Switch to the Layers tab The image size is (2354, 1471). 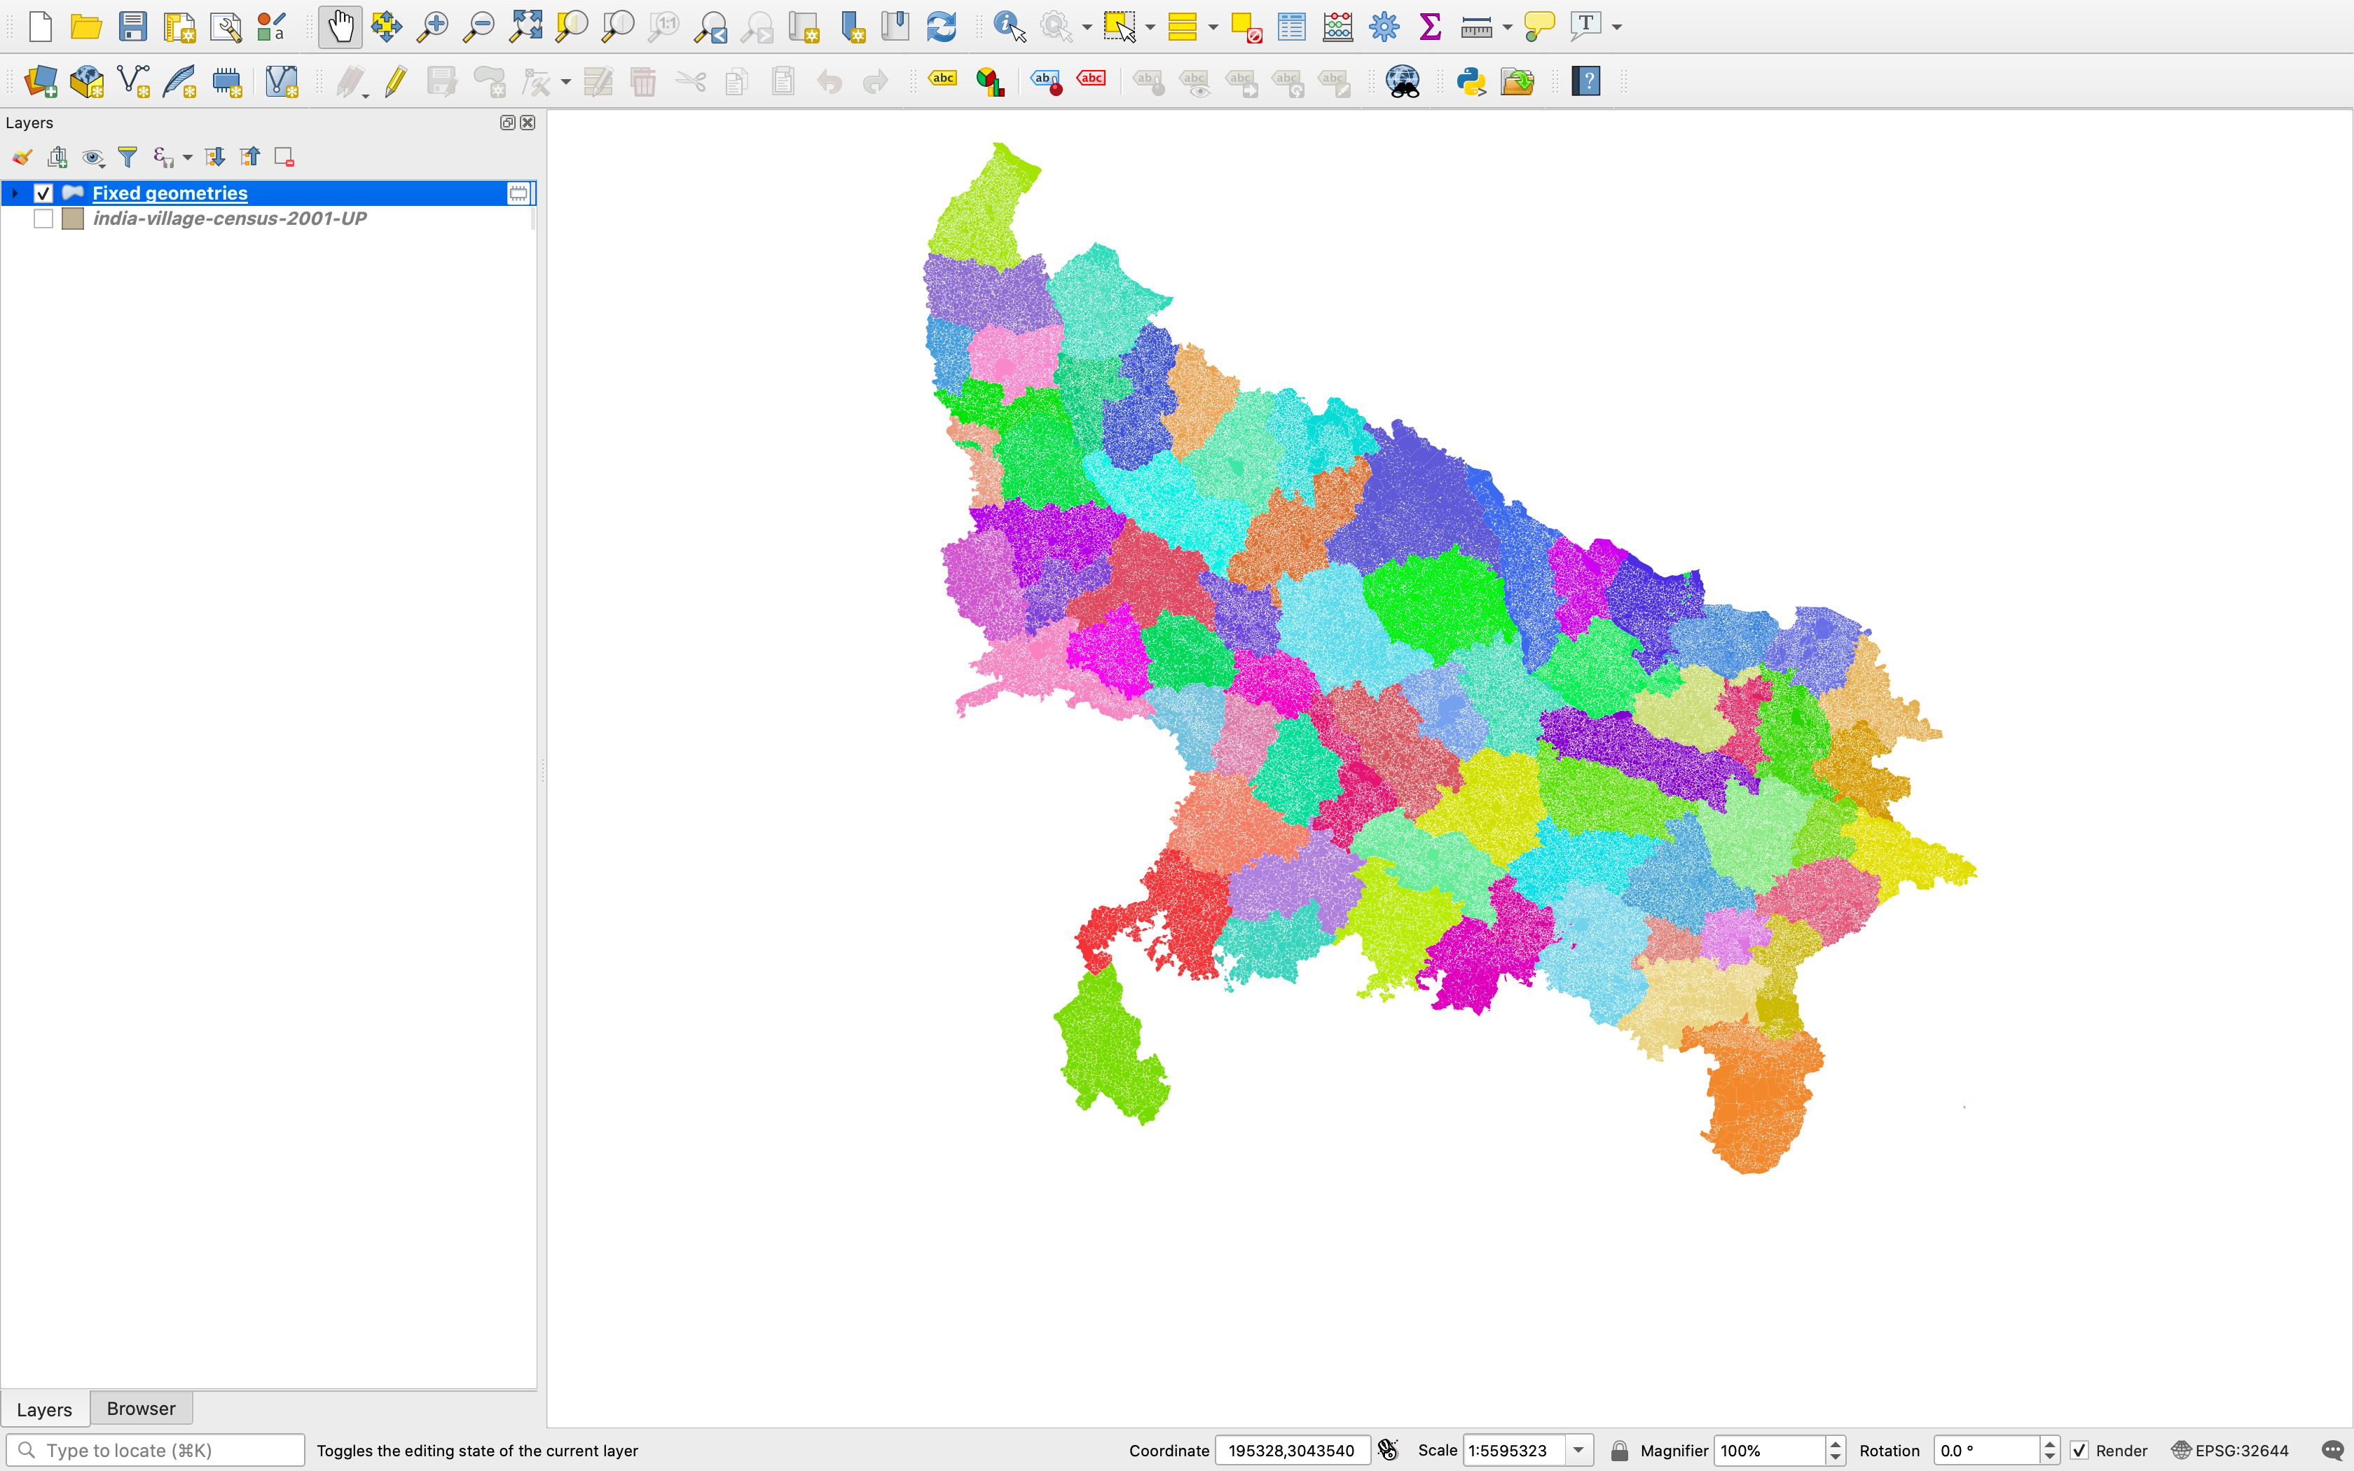pyautogui.click(x=45, y=1409)
